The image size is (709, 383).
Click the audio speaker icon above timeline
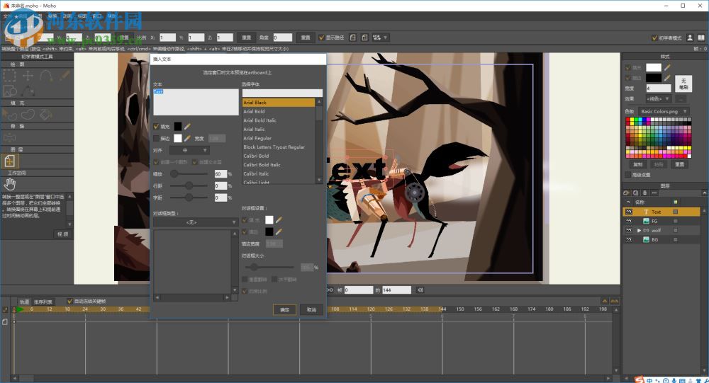pos(420,290)
